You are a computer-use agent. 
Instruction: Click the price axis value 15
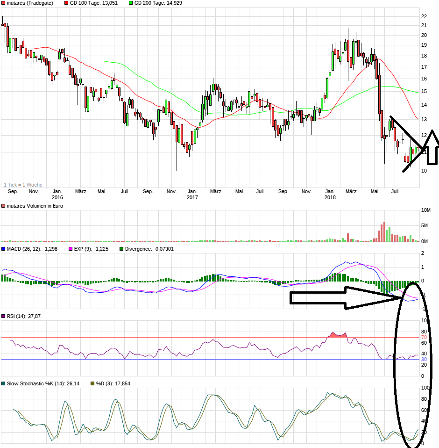click(424, 92)
